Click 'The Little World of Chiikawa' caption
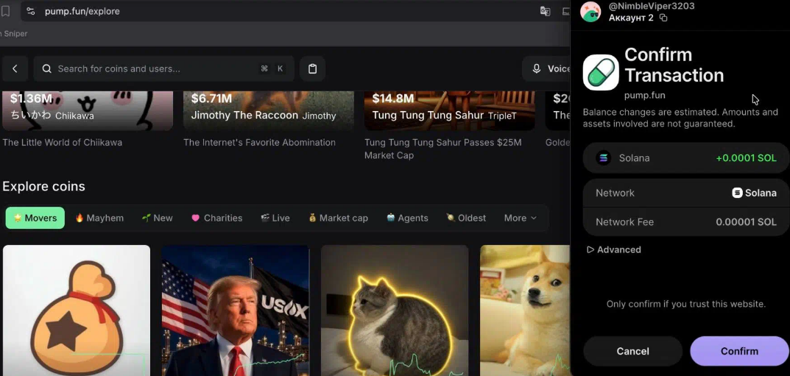 tap(63, 143)
